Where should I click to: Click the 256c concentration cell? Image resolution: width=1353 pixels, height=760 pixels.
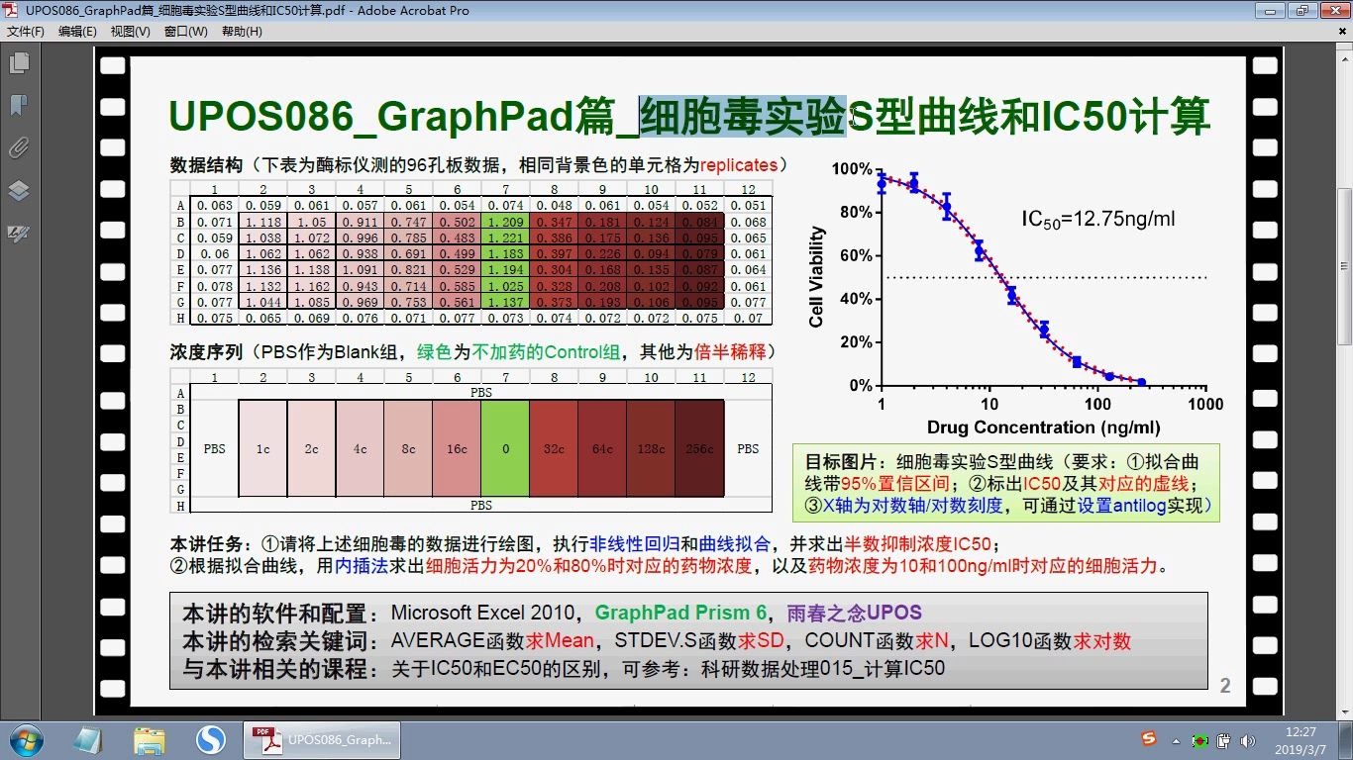coord(699,448)
